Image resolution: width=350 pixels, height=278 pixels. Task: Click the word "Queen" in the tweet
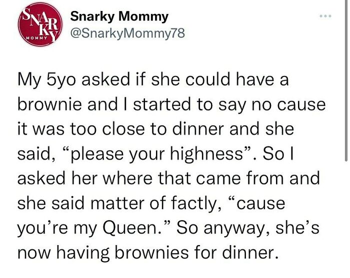pos(130,228)
